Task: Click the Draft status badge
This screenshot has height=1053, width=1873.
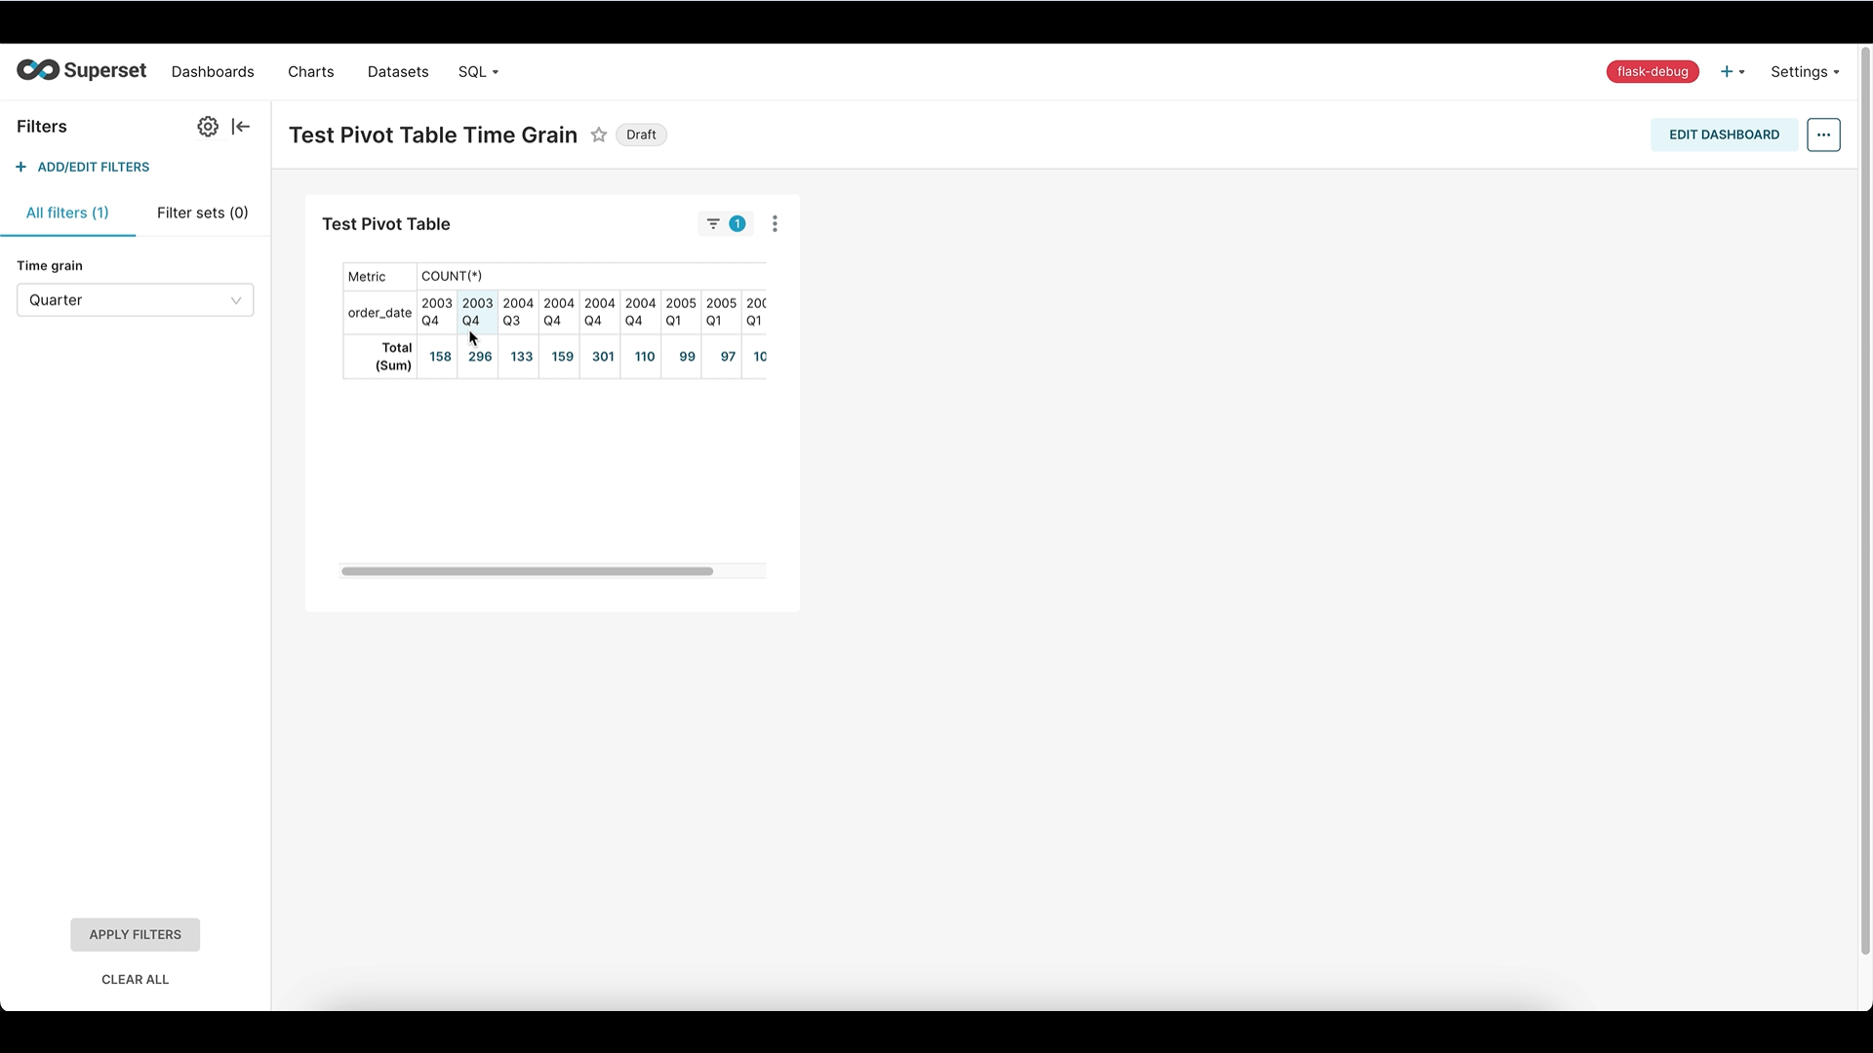Action: point(641,135)
